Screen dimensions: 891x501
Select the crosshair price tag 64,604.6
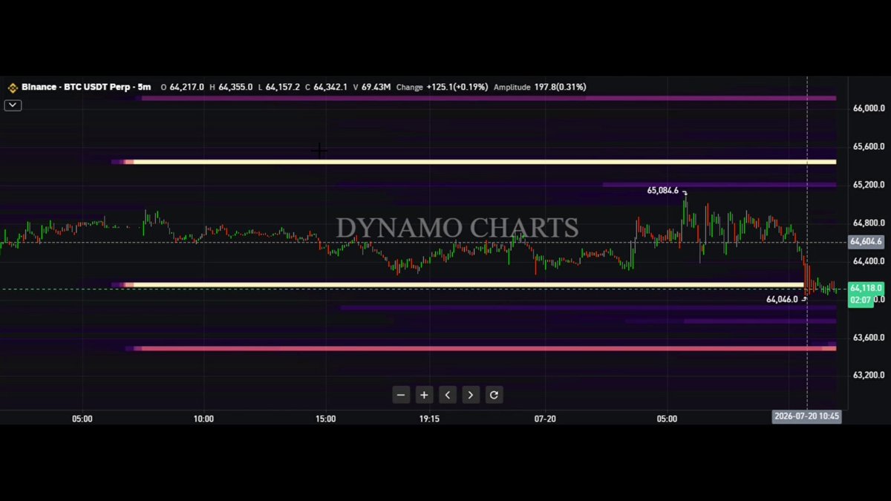click(x=866, y=242)
